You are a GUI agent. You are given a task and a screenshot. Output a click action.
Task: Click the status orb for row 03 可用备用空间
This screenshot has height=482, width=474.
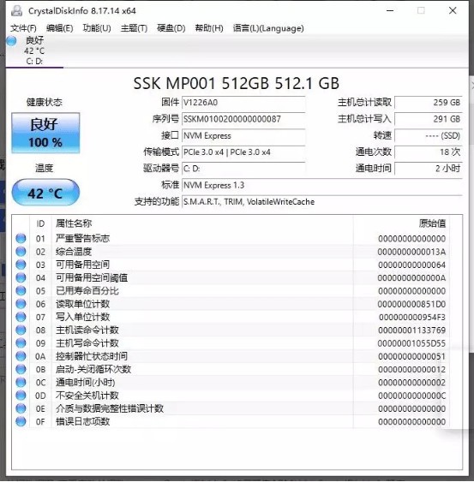[21, 265]
